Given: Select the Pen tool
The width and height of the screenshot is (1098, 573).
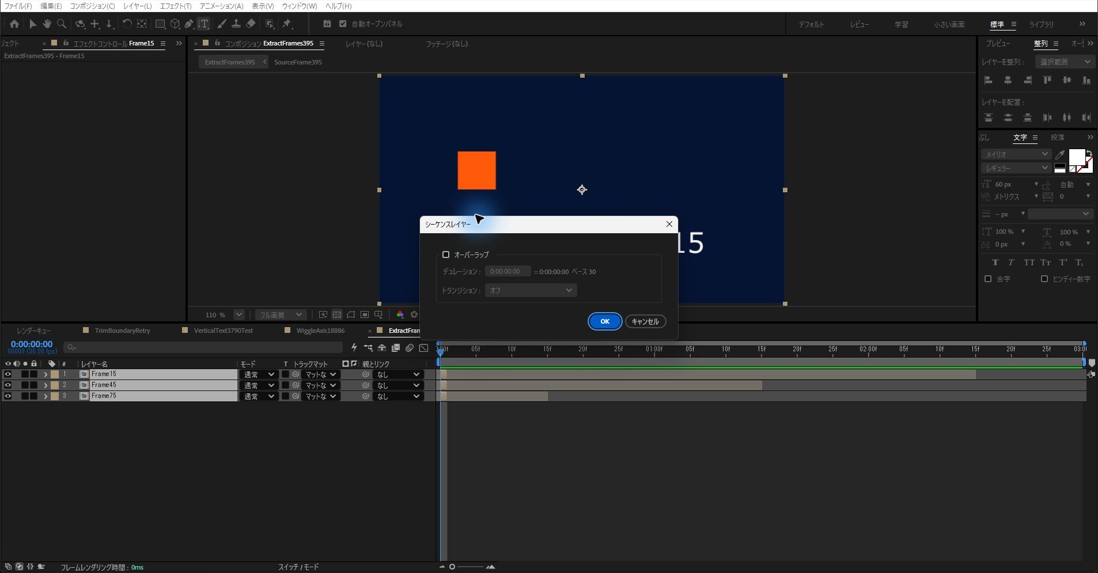Looking at the screenshot, I should 189,24.
